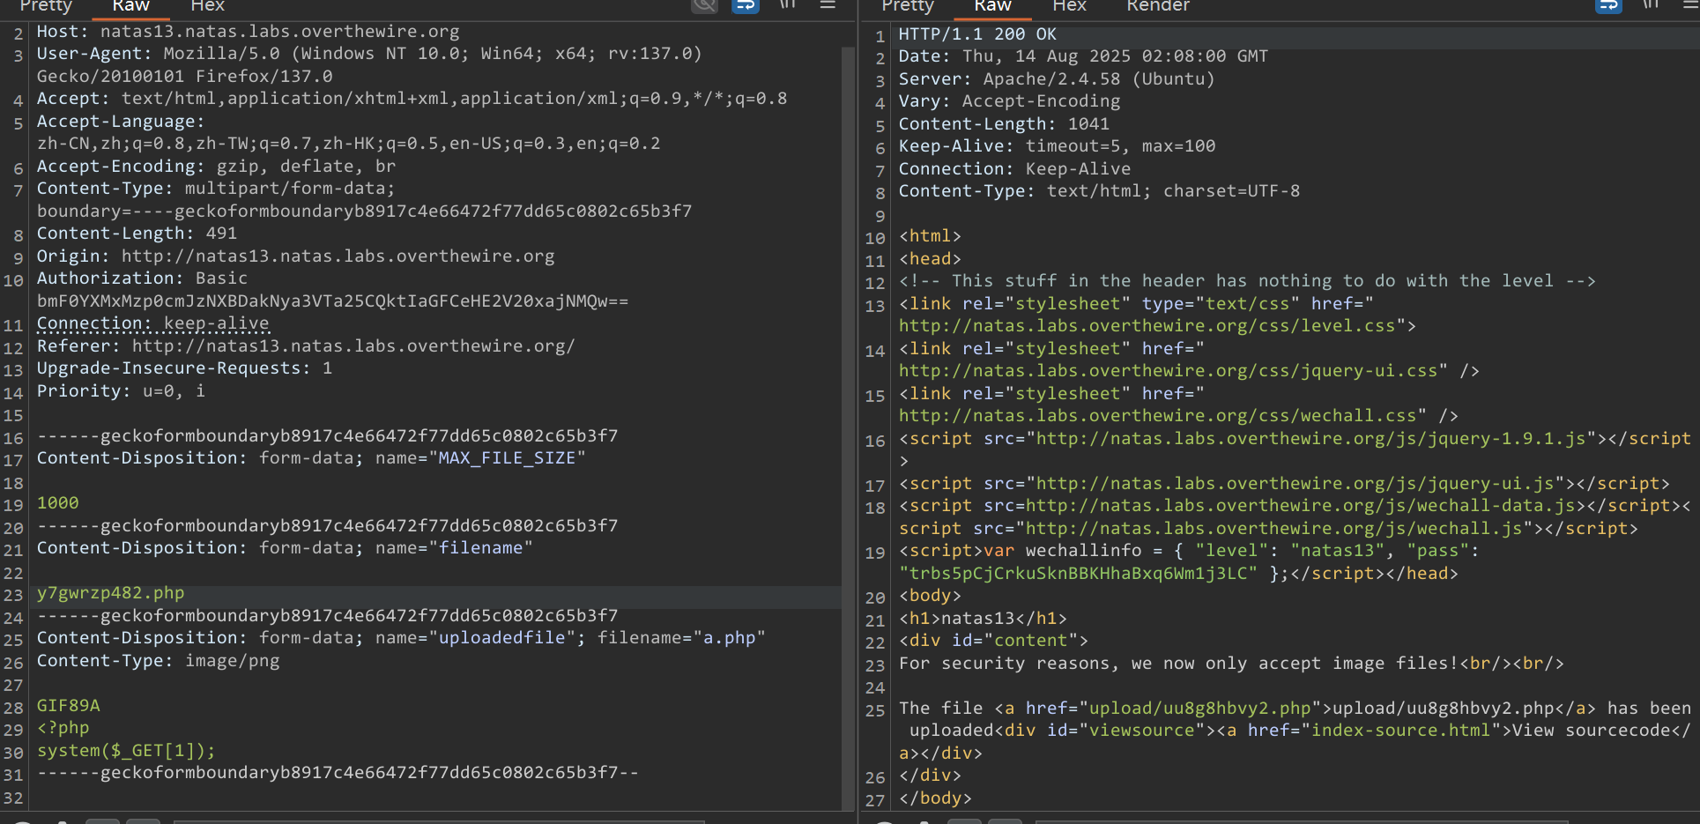Click the Priority: u=0, i line
1700x824 pixels.
click(x=121, y=391)
